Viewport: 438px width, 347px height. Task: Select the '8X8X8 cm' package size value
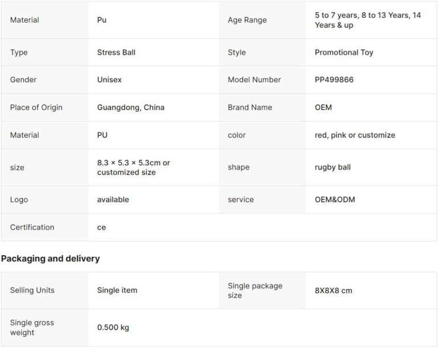334,290
